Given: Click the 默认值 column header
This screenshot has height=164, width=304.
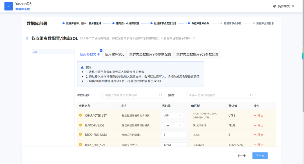Looking at the screenshot, I should (x=233, y=106).
